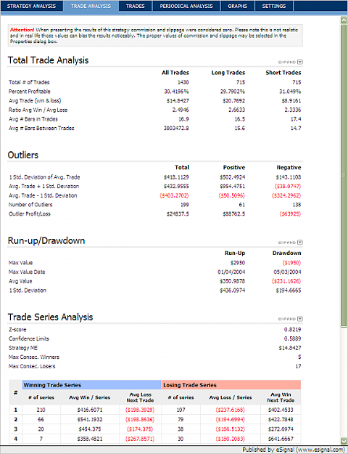Click the Total Trade Analysis heading
The image size is (348, 454).
point(48,60)
